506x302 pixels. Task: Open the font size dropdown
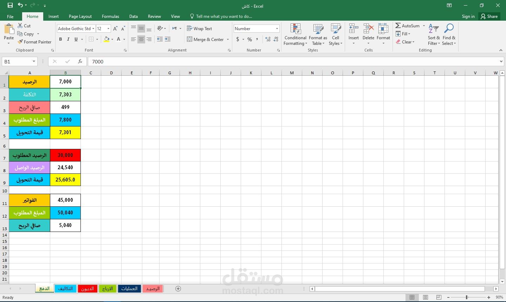pos(108,29)
